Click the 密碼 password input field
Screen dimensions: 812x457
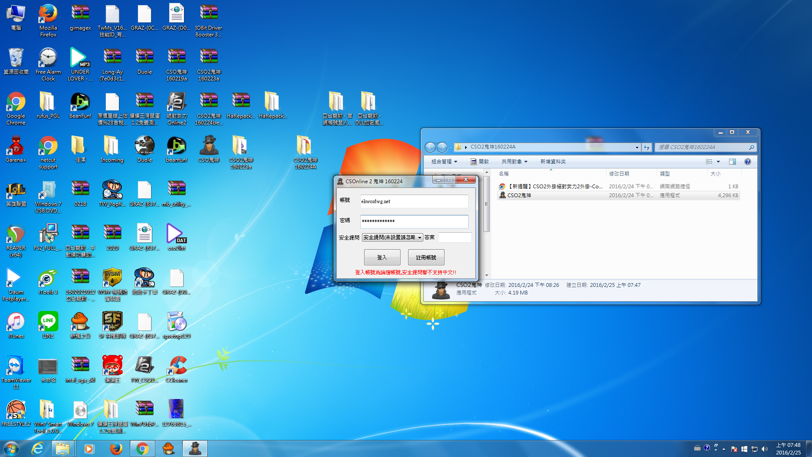coord(414,221)
